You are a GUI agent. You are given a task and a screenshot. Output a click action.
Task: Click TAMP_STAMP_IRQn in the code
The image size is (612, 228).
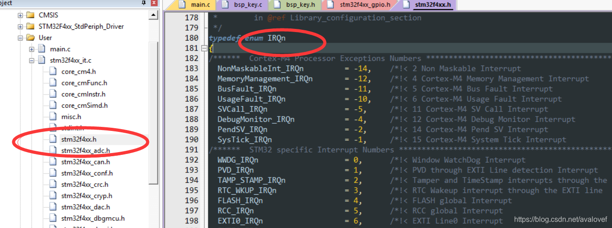[x=251, y=180]
